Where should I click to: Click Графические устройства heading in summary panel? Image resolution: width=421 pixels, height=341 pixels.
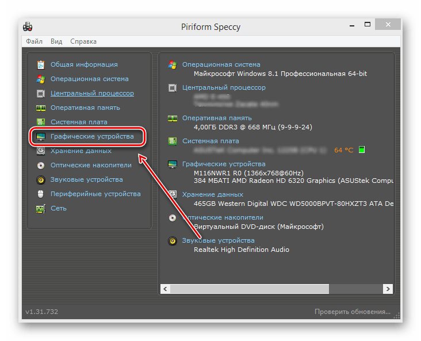point(224,164)
